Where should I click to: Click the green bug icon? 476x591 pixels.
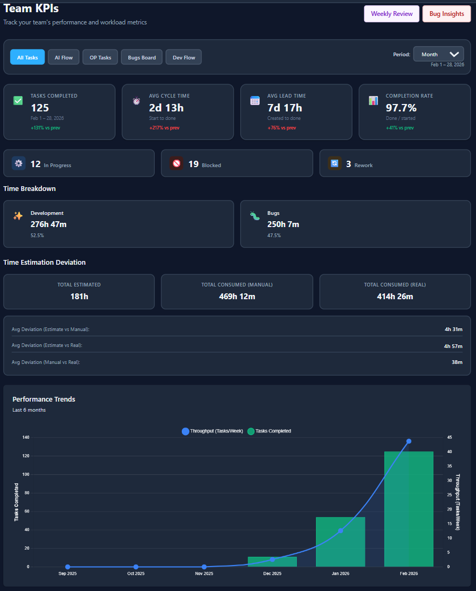(x=255, y=215)
